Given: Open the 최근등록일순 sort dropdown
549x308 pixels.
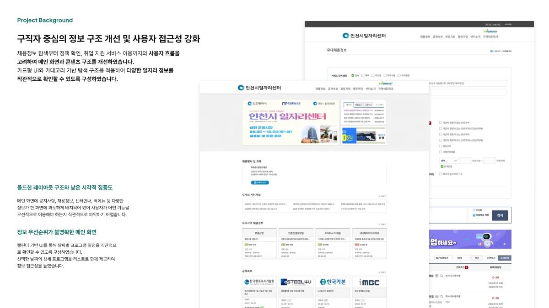Looking at the screenshot, I should click(x=444, y=258).
